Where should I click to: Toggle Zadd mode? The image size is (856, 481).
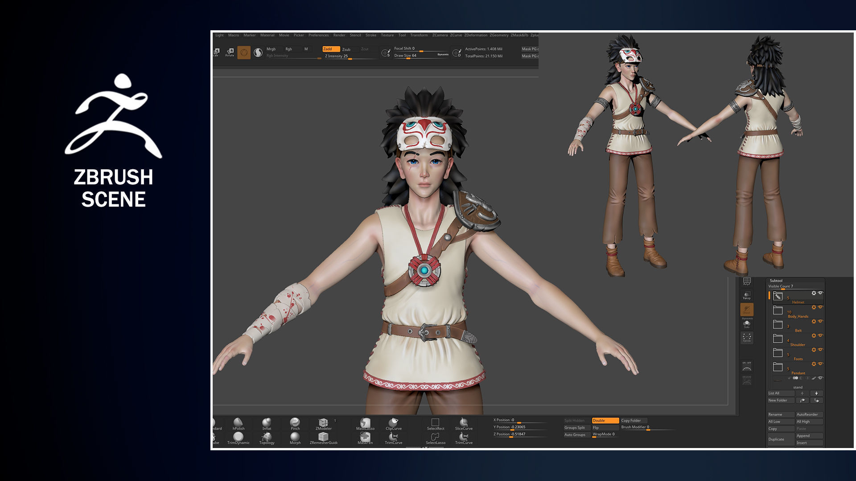[x=331, y=49]
